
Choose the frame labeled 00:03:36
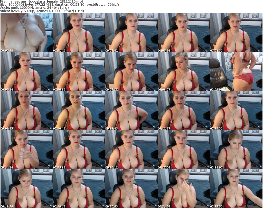[x=184, y=33]
